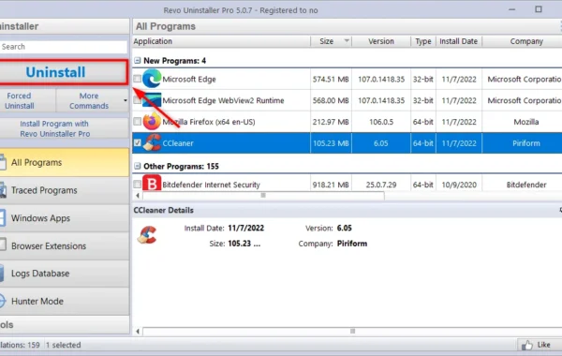
Task: Click the 10/9/2020 install date cell
Action: coord(459,185)
